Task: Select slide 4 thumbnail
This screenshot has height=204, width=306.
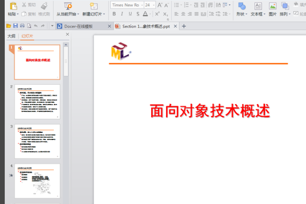Action: pyautogui.click(x=37, y=181)
